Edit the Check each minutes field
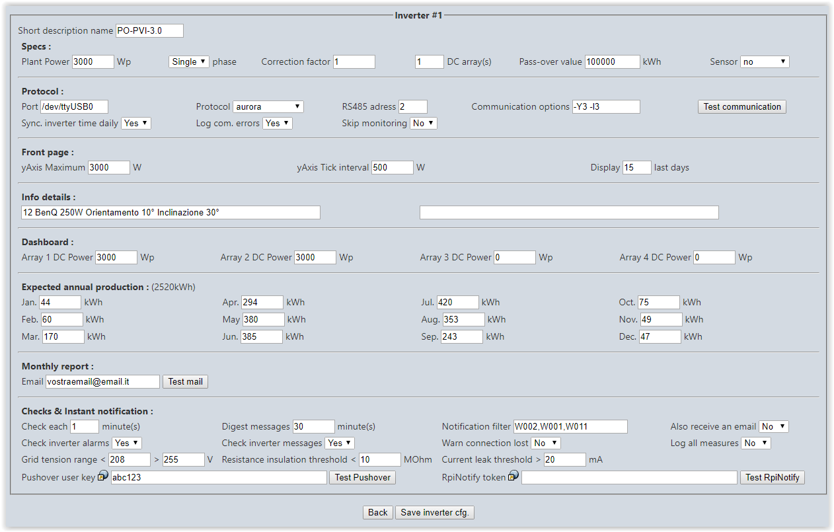Screen dimensions: 834x532 pos(85,426)
